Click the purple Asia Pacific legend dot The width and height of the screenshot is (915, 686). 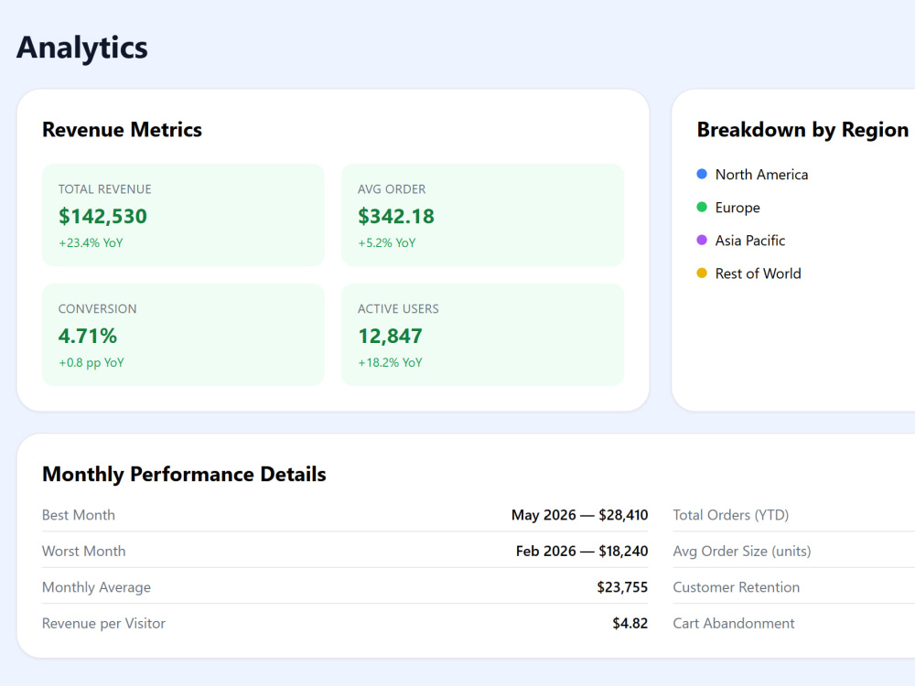[x=702, y=241]
